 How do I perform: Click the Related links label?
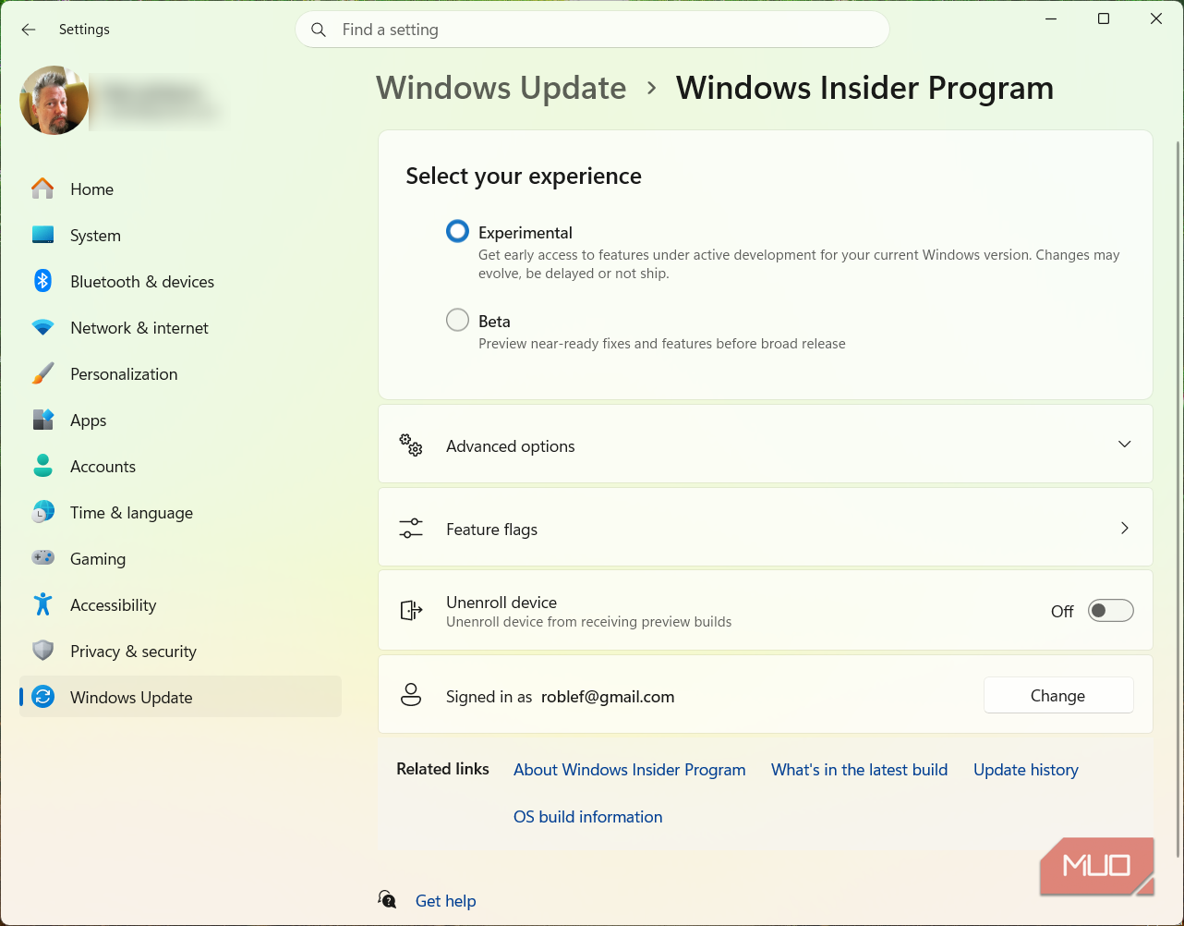(x=443, y=769)
